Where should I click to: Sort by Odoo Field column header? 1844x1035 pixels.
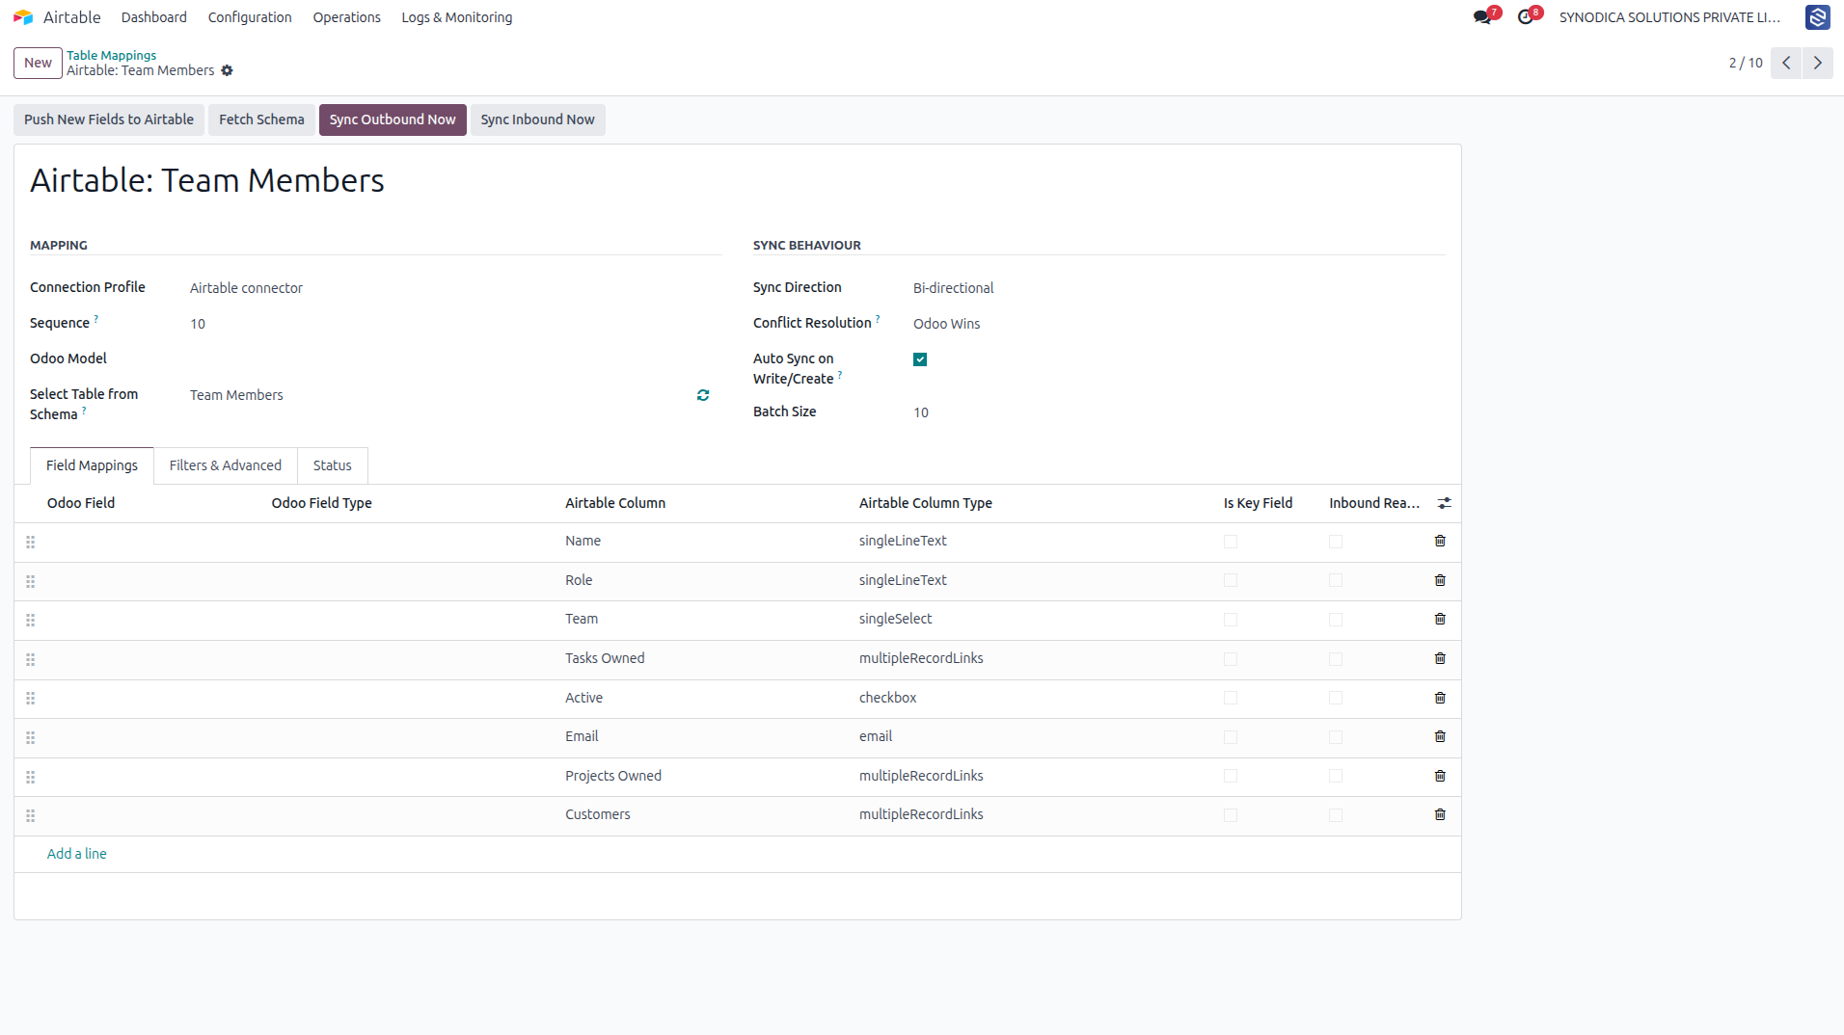(81, 503)
